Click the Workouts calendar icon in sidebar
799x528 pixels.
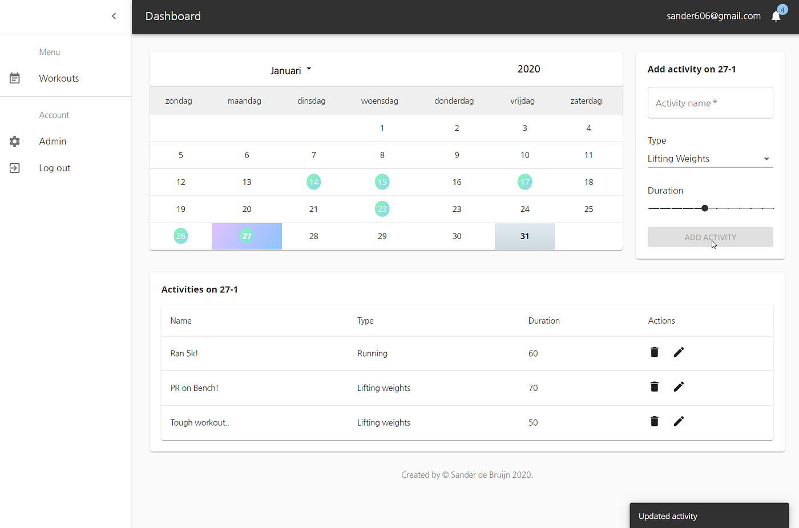pyautogui.click(x=14, y=78)
